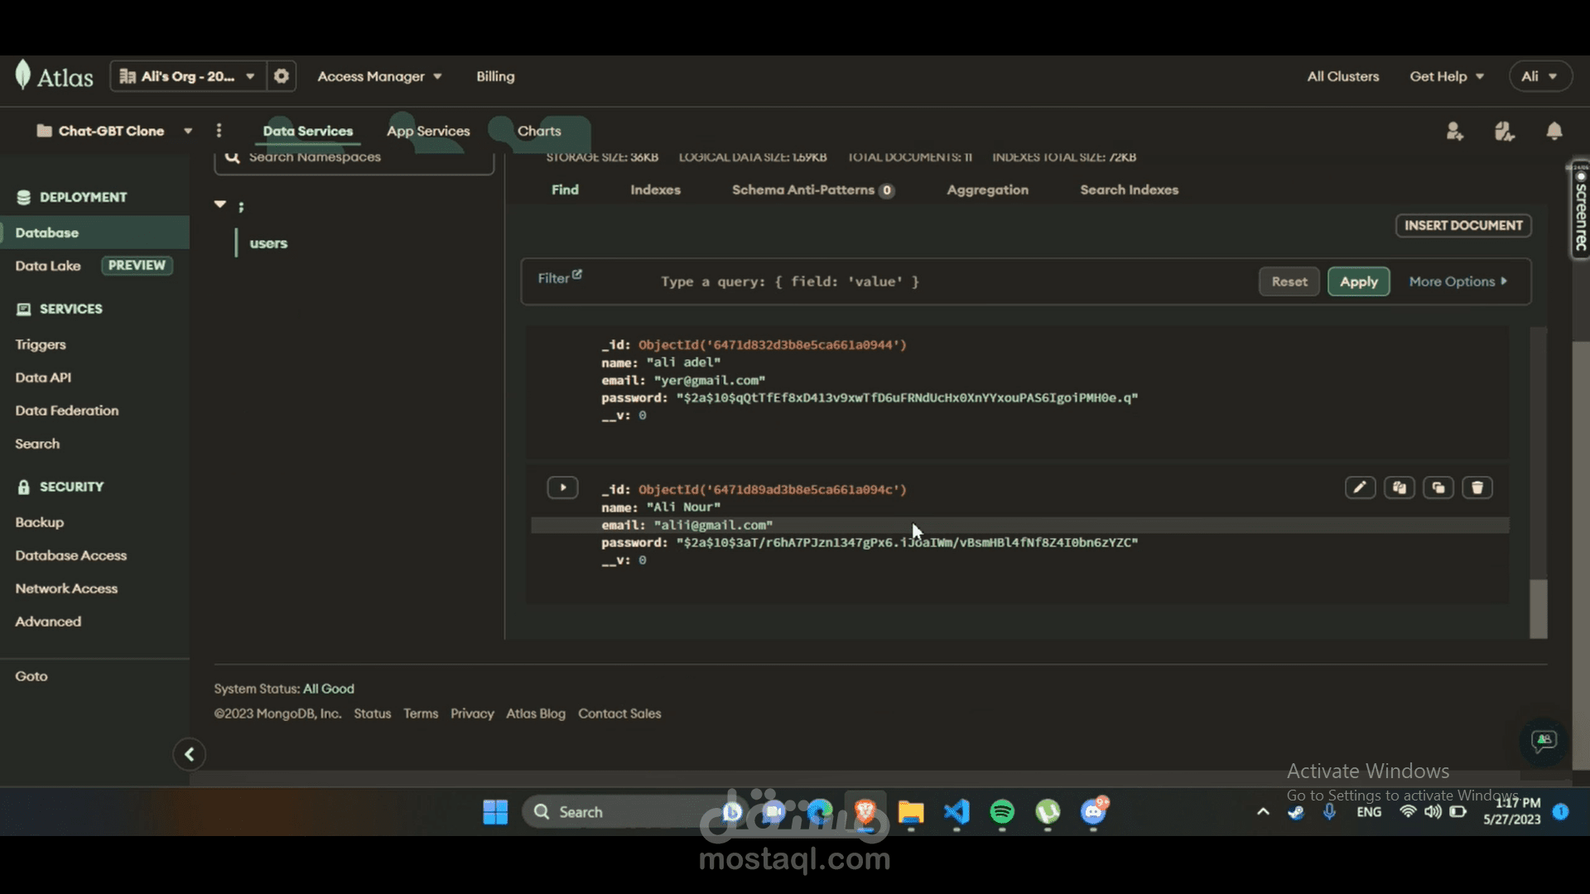Viewport: 1590px width, 894px height.
Task: Clone the Ali Nour document
Action: pyautogui.click(x=1438, y=488)
